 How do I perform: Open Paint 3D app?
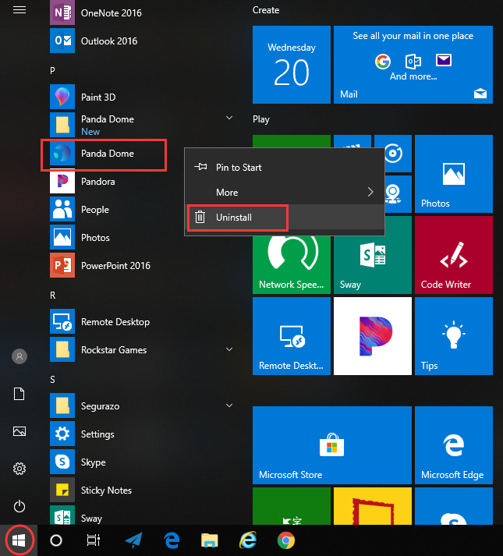click(140, 97)
